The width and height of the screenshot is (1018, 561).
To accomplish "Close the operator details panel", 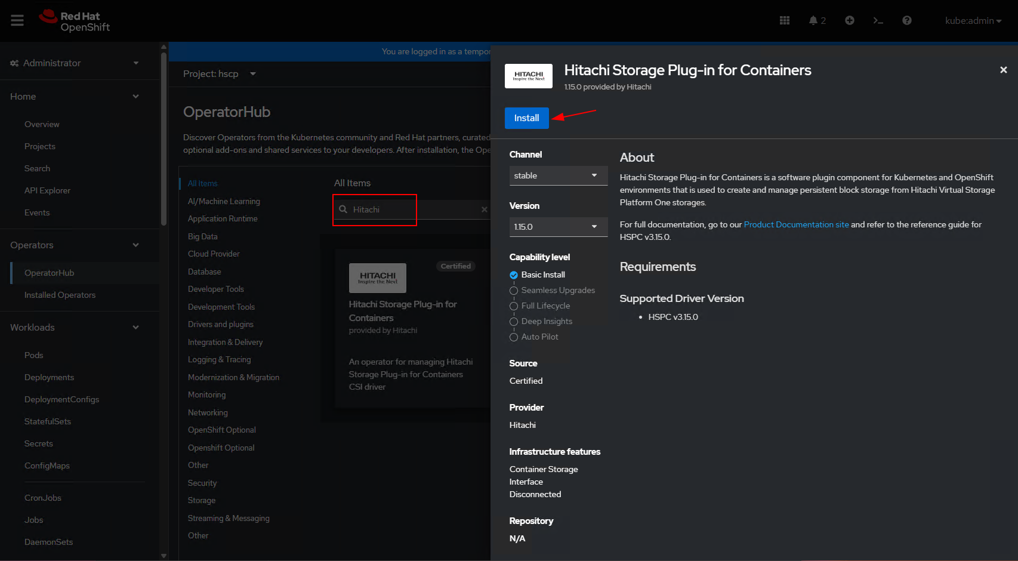I will click(x=1004, y=70).
